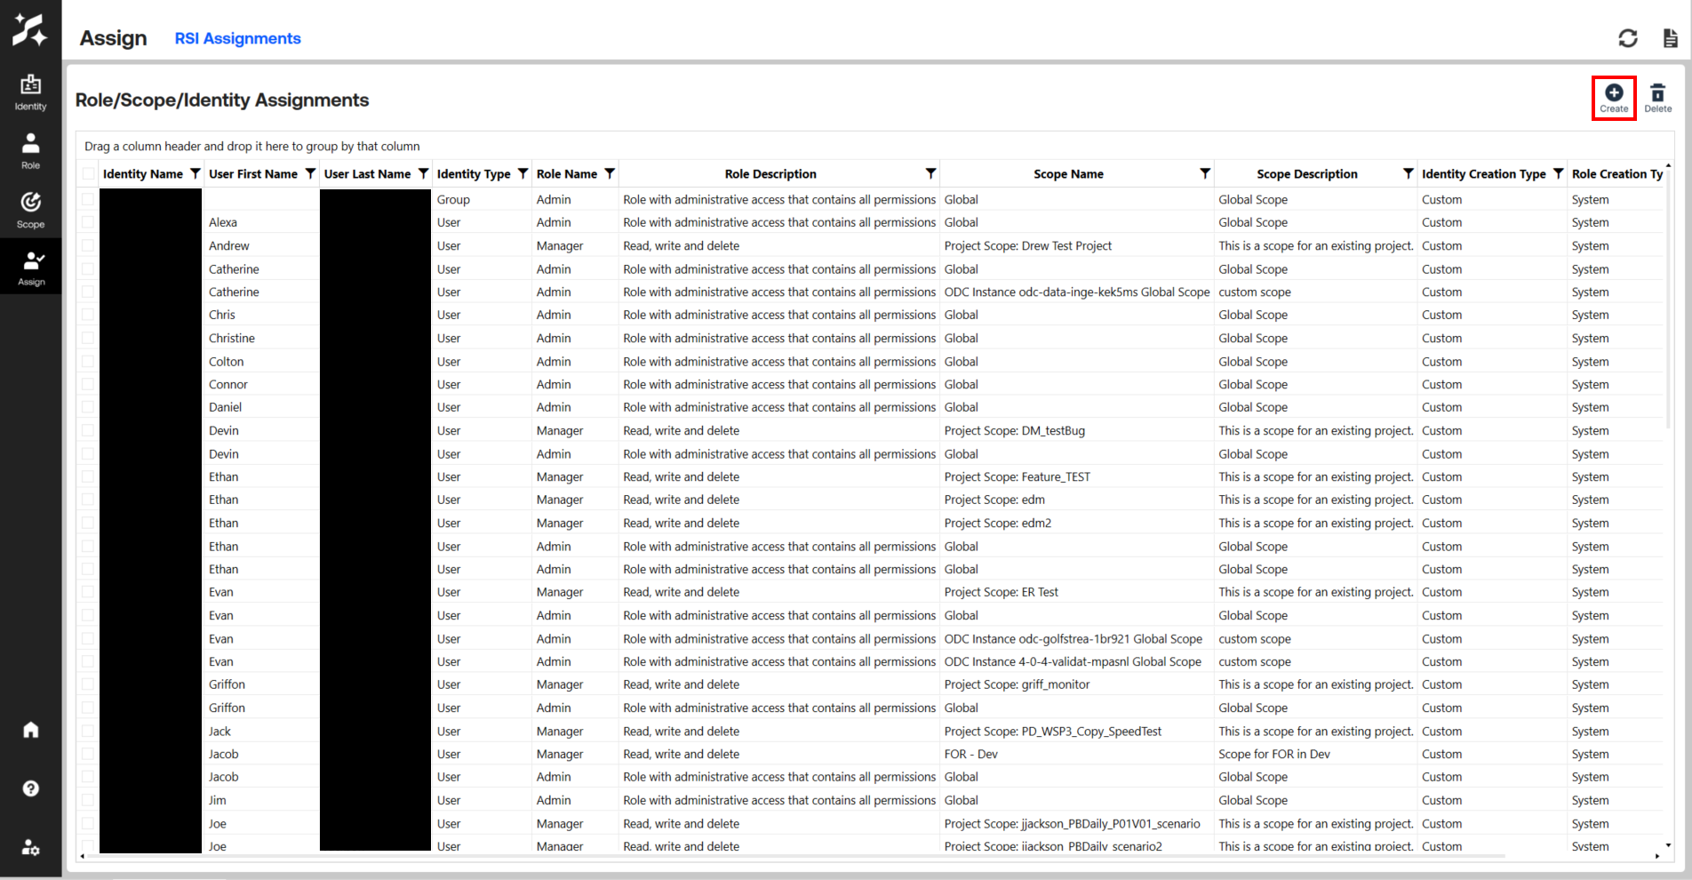Click the Scope Description column header
Screen dimensions: 1692x880
pyautogui.click(x=1307, y=173)
